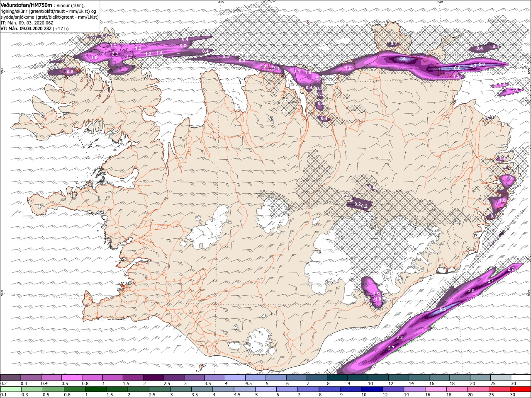Click the dark blue bottom-row swatch labeled 10
This screenshot has height=398, width=531.
pyautogui.click(x=372, y=390)
